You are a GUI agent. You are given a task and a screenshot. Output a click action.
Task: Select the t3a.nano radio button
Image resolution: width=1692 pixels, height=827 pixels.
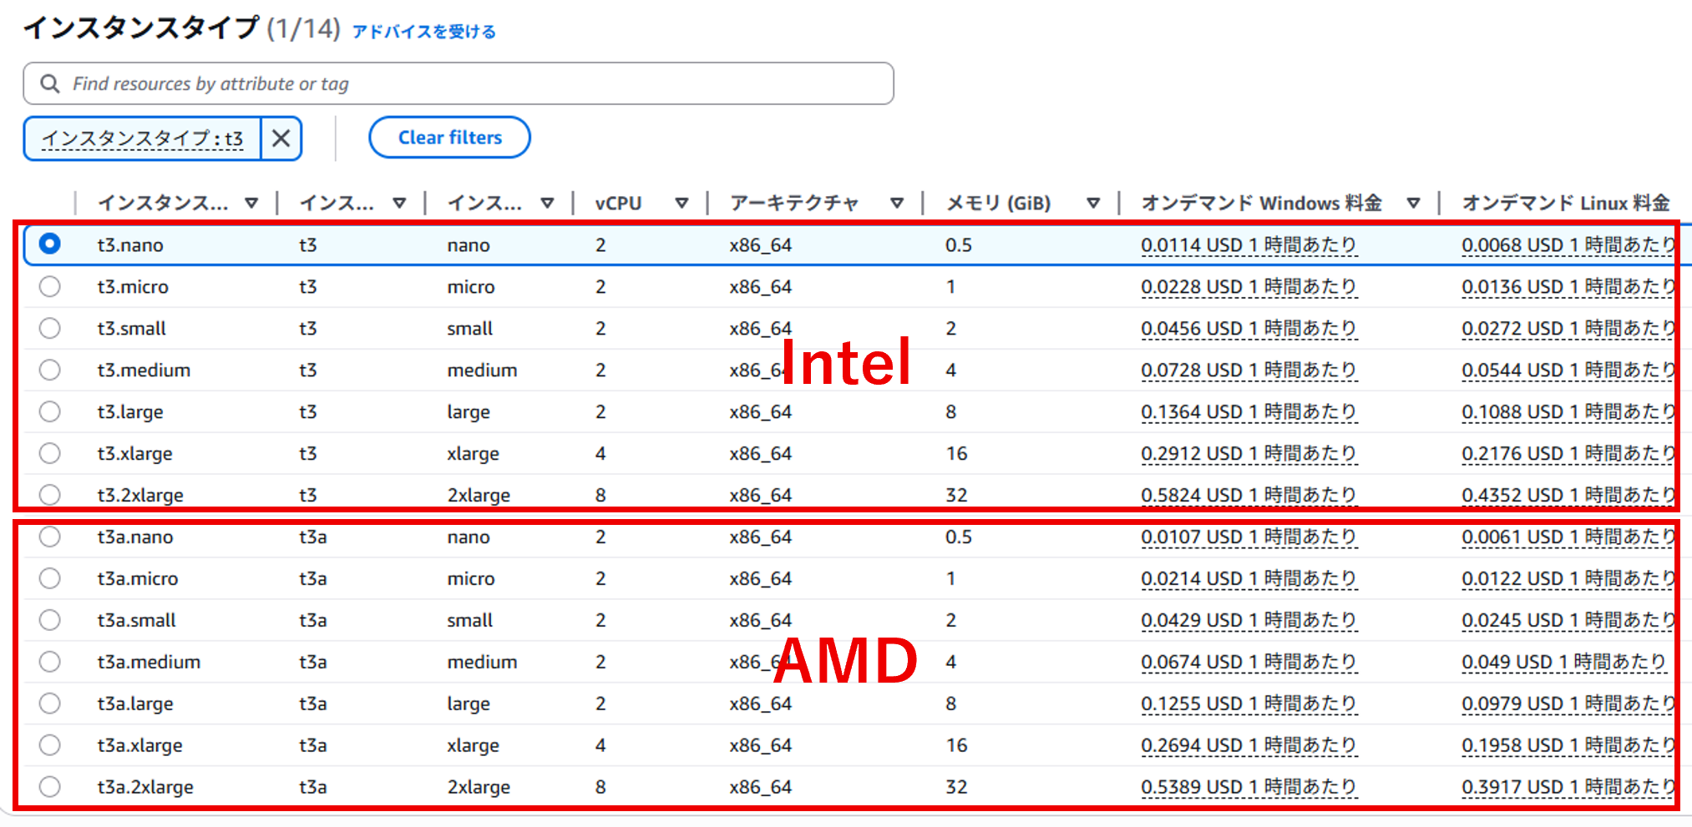pyautogui.click(x=50, y=537)
